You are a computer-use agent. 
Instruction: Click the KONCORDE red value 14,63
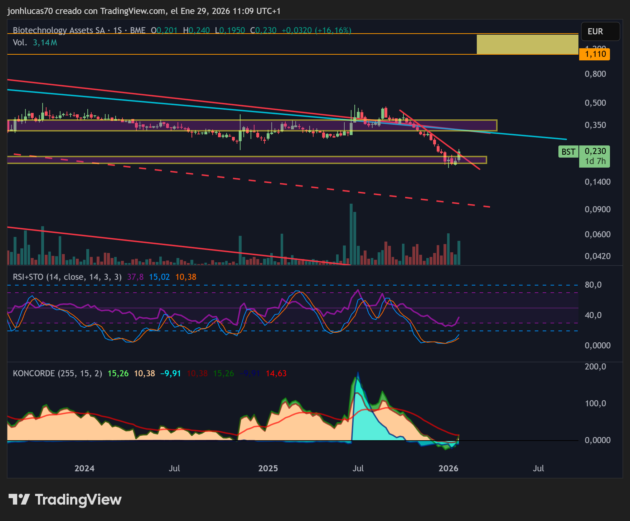click(276, 373)
